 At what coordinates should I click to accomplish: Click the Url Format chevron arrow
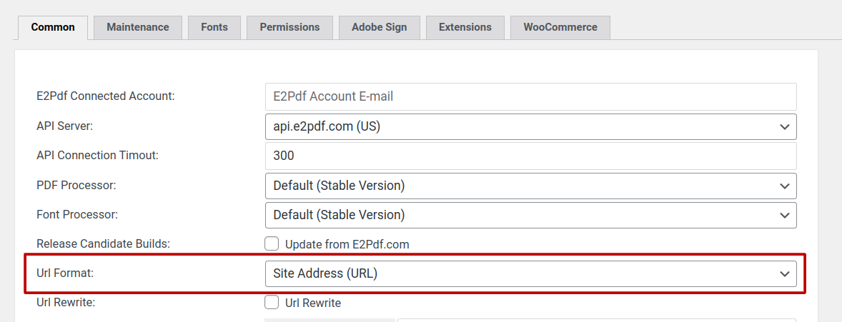point(785,274)
